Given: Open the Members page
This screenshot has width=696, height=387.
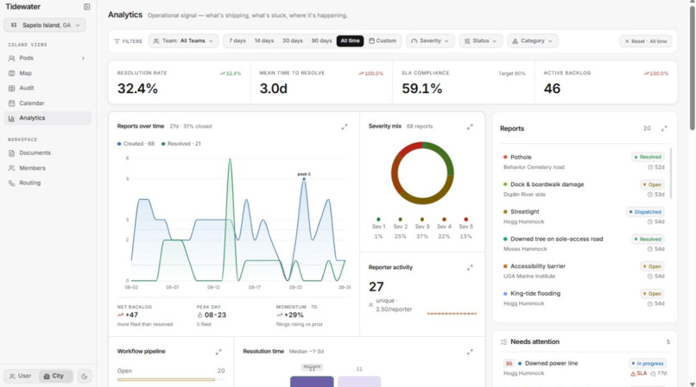Looking at the screenshot, I should pyautogui.click(x=47, y=168).
